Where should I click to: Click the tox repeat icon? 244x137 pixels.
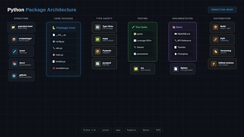coord(136,69)
